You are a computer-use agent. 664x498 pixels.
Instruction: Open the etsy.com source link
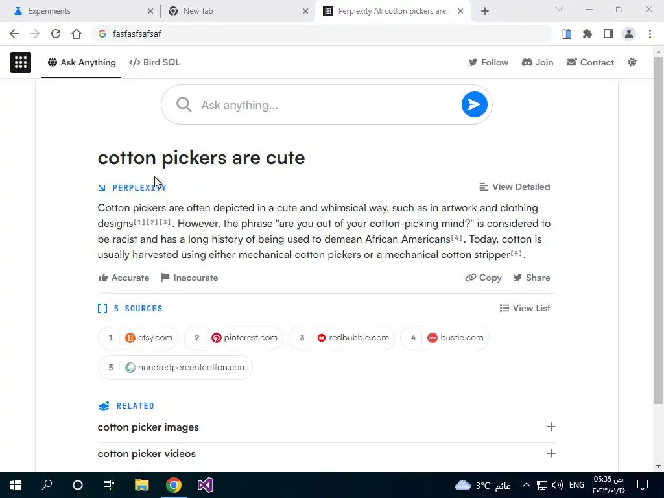tap(138, 337)
